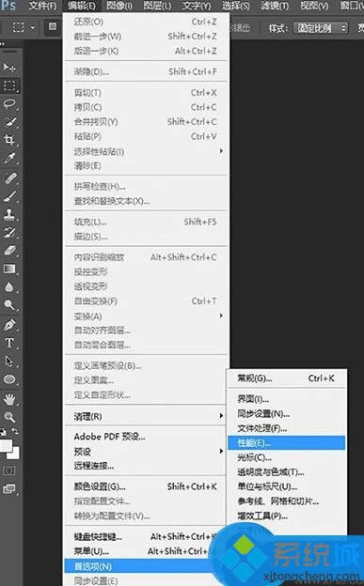
Task: Open the 选择(S) menu
Action: pos(235,6)
